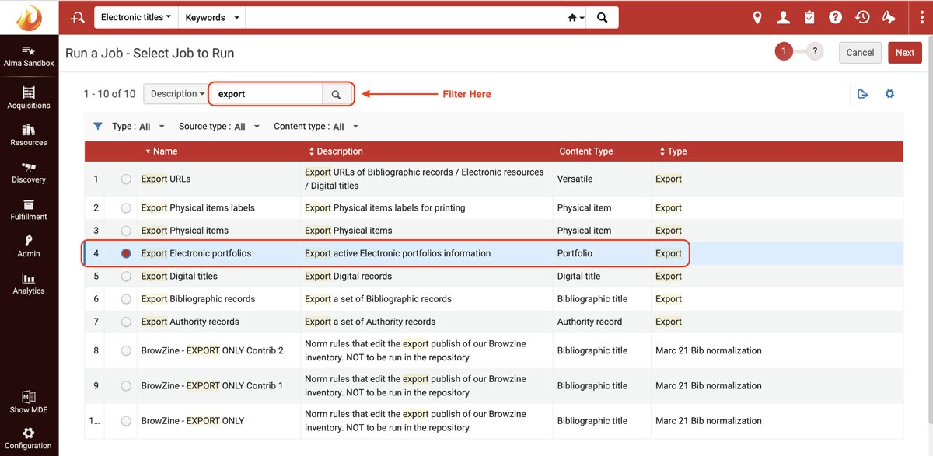Run search with top magnifier button
Screen dimensions: 933x456
tap(602, 17)
